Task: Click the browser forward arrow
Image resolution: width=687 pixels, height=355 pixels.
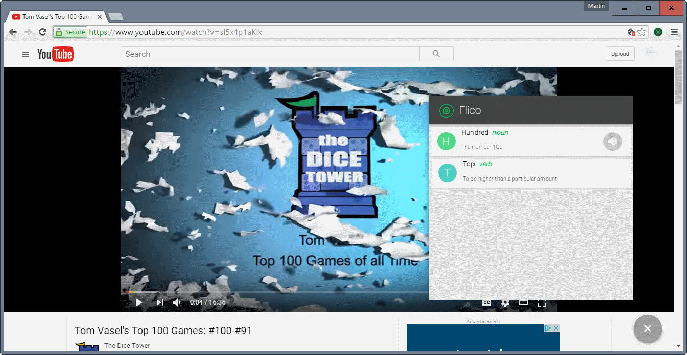Action: tap(28, 32)
